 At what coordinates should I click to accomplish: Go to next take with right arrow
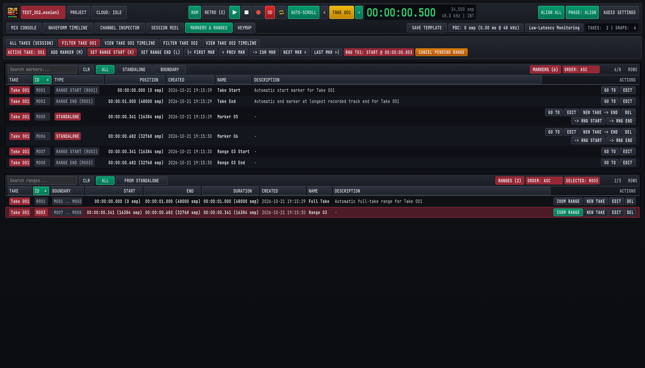point(359,12)
